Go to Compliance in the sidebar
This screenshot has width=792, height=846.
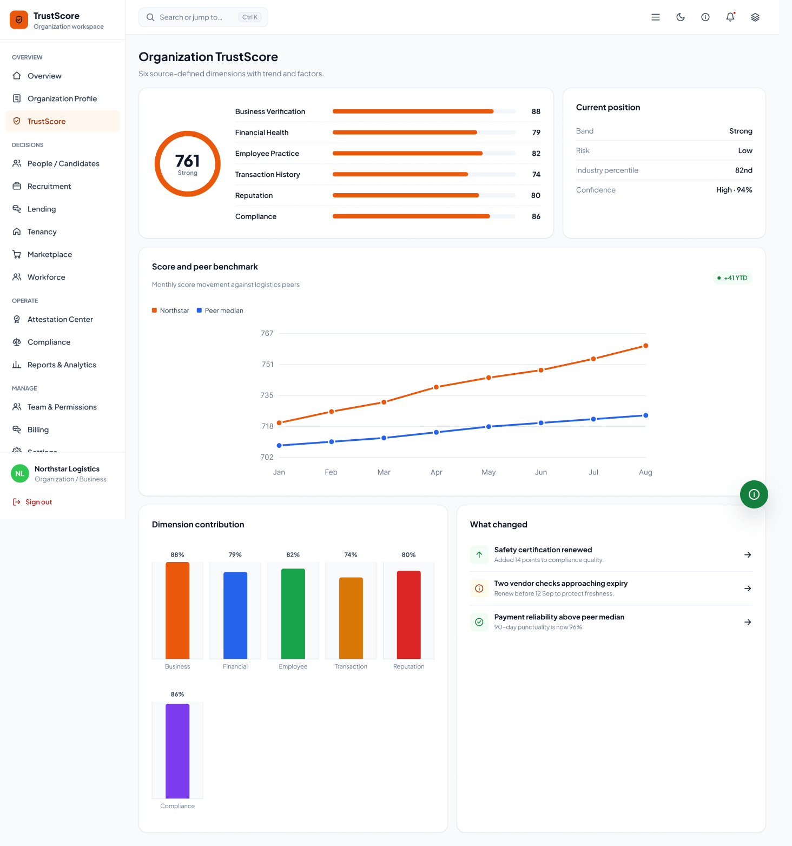click(x=62, y=342)
